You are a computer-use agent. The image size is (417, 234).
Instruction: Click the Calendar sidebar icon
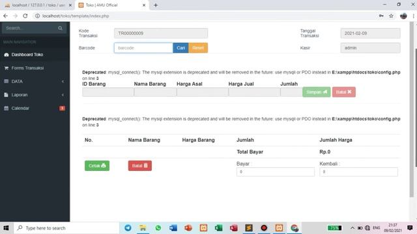(x=7, y=109)
